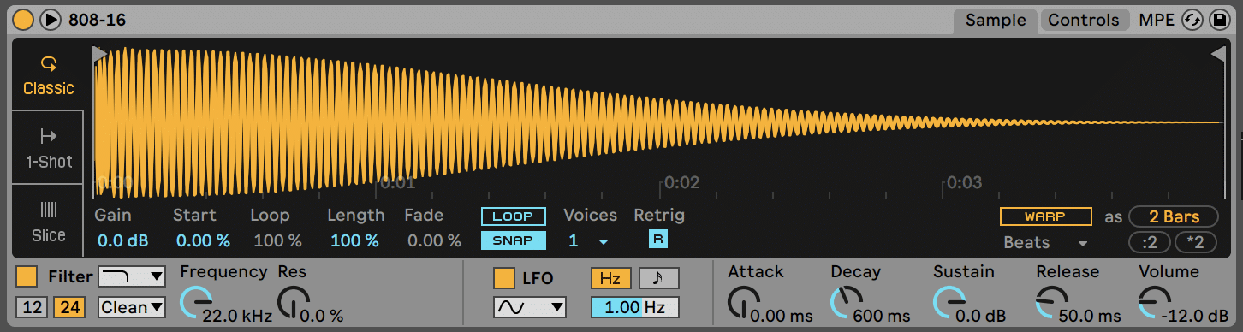Click the Fade value 0.00 %
Screen dimensions: 1243x332
coord(434,240)
